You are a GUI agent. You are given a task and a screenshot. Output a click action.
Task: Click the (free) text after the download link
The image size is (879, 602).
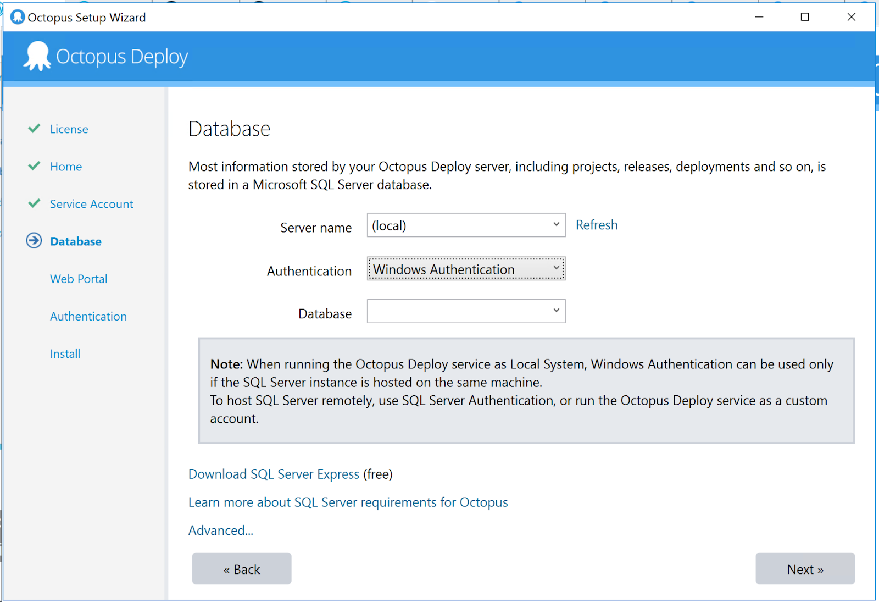(378, 474)
